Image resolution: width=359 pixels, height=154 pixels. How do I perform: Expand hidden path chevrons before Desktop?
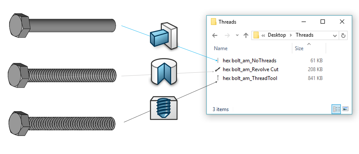point(263,35)
